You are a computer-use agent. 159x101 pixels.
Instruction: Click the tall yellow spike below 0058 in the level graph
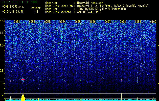point(122,97)
